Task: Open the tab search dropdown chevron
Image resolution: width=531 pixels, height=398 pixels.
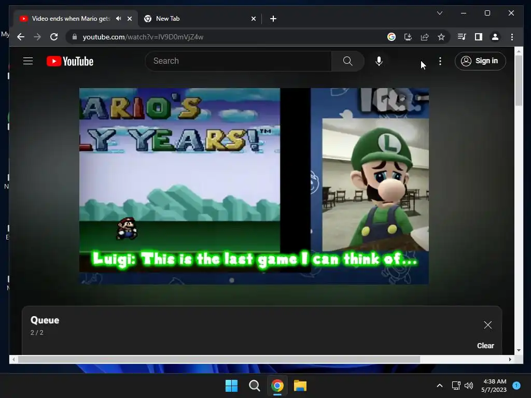Action: tap(440, 13)
